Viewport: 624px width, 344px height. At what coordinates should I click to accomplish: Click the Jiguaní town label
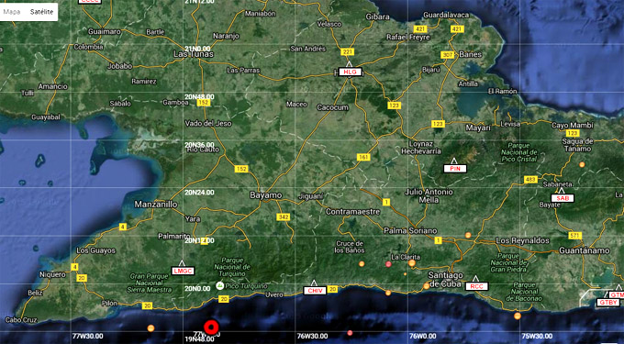coord(311,196)
